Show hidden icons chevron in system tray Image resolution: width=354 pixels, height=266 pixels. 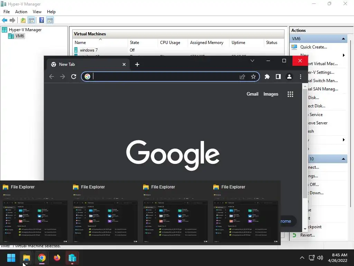click(302, 258)
